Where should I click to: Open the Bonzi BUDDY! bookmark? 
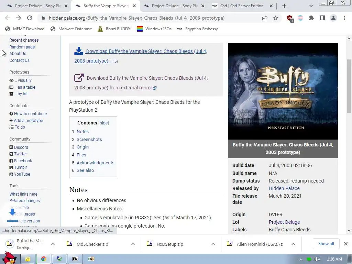115,29
